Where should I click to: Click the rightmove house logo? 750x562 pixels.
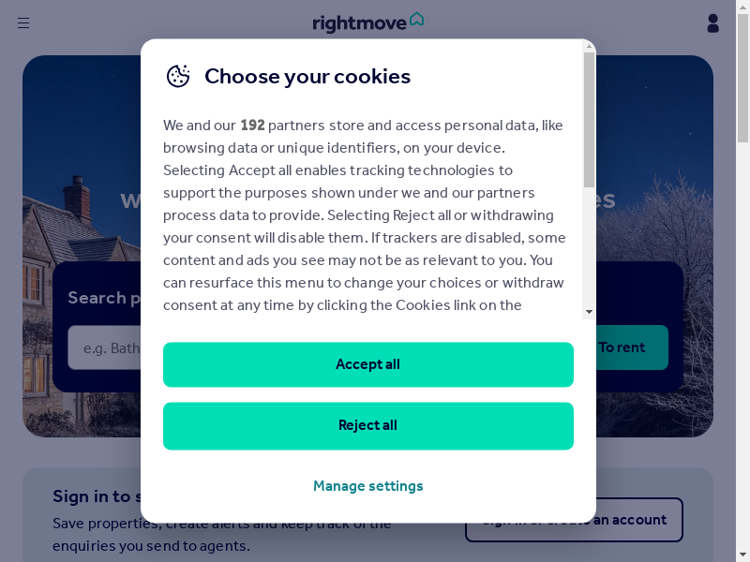point(367,22)
